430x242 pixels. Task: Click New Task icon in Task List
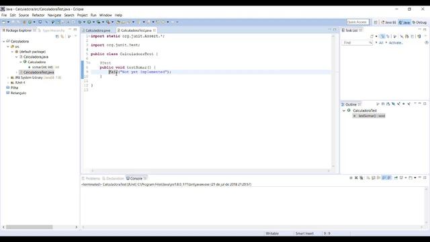(x=372, y=36)
